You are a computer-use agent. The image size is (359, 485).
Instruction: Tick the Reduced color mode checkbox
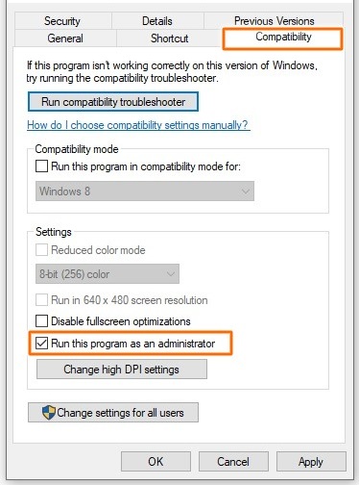tap(41, 250)
